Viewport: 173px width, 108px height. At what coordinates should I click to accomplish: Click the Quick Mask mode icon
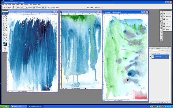click(x=5, y=48)
